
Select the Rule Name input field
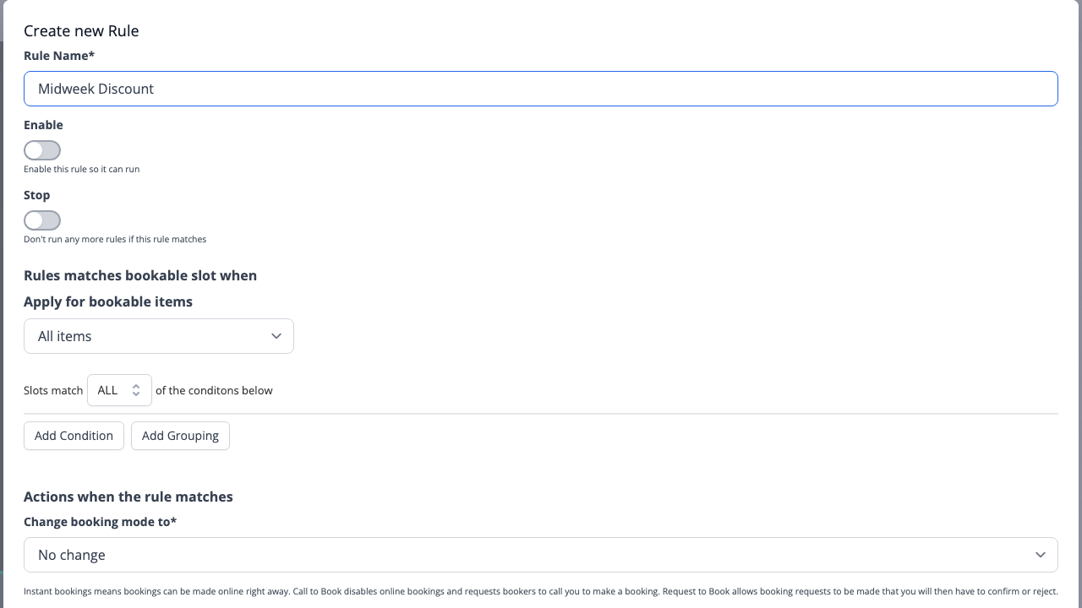click(x=541, y=88)
